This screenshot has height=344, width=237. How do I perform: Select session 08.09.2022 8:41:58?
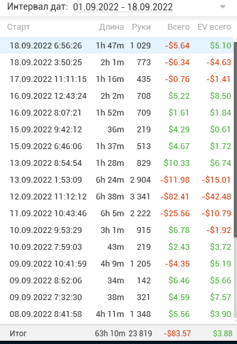[117, 314]
